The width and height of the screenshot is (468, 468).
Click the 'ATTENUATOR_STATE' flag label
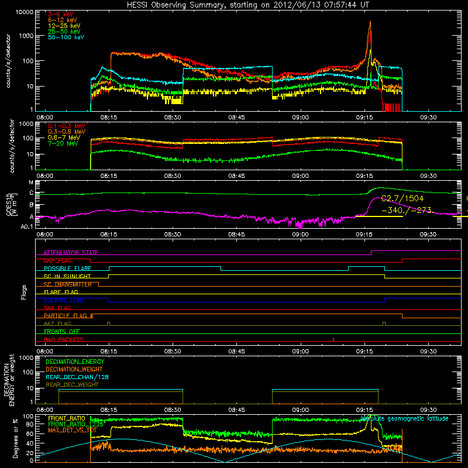[71, 253]
